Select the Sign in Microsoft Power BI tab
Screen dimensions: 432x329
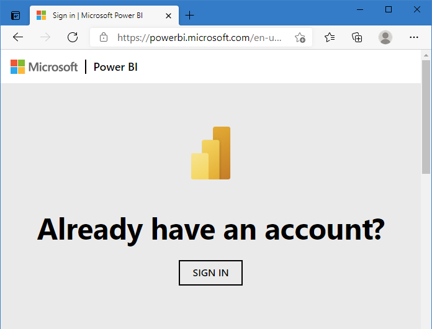pyautogui.click(x=104, y=16)
